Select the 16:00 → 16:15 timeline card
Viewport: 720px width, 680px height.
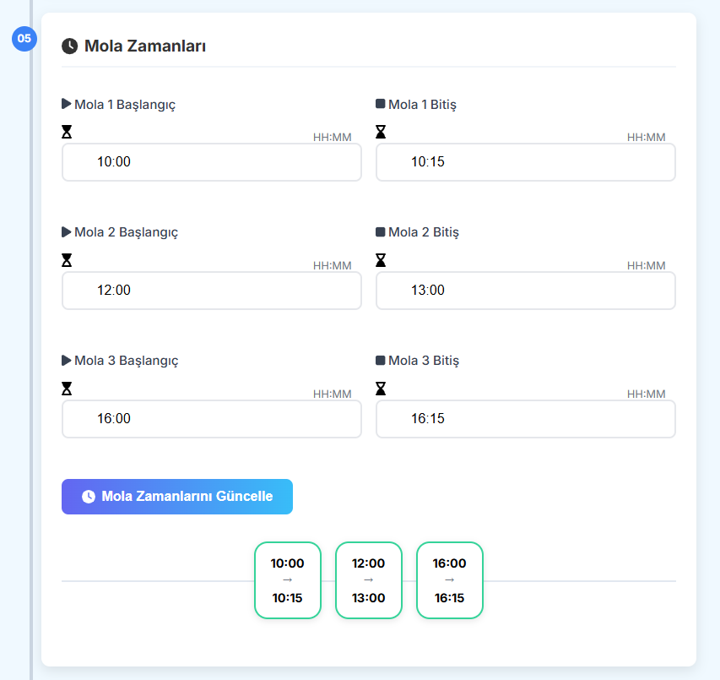(450, 580)
